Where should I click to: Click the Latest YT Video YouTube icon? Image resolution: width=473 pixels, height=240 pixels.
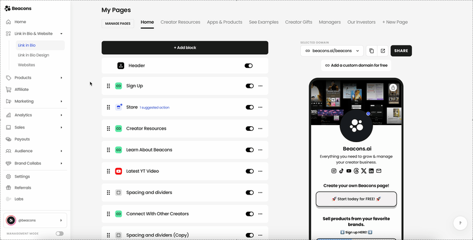pyautogui.click(x=119, y=171)
